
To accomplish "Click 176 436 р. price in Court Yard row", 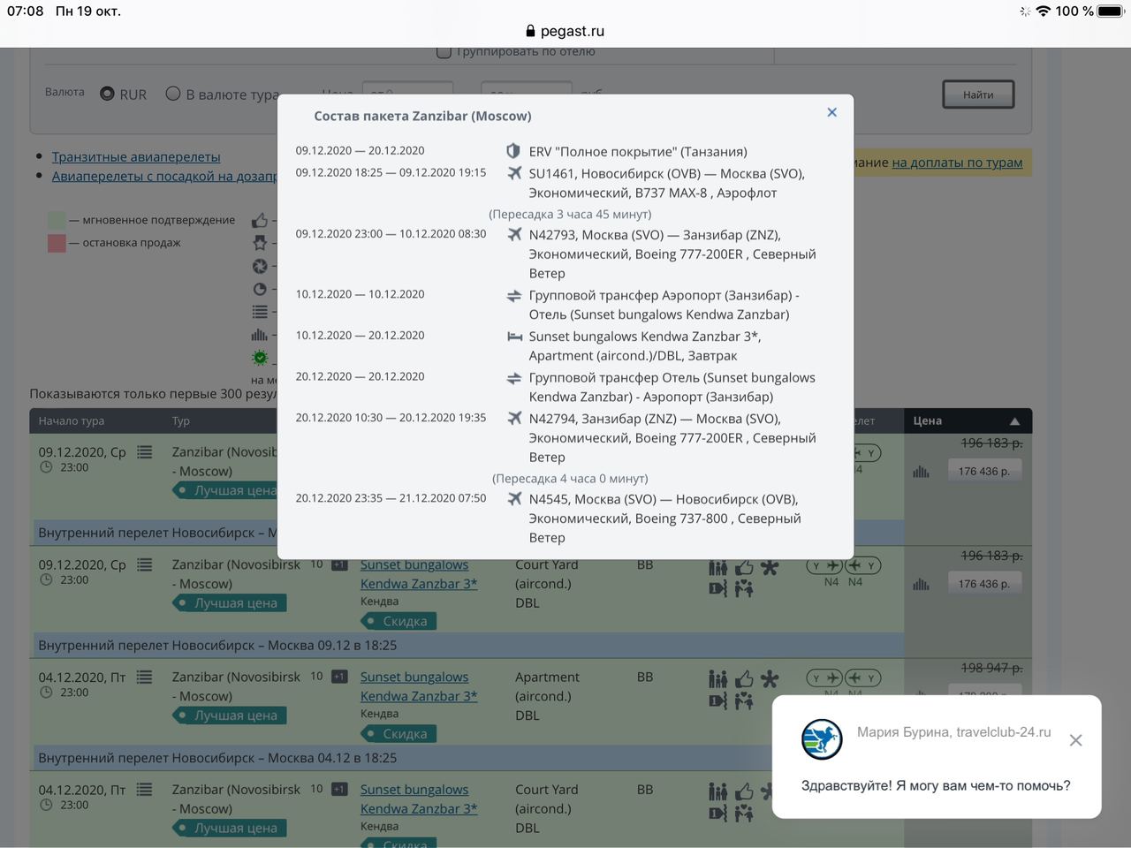I will pyautogui.click(x=984, y=584).
